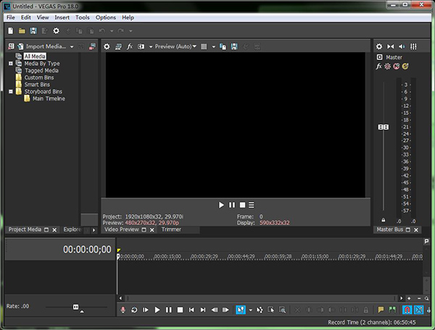The height and width of the screenshot is (330, 435).
Task: Toggle dim output speaker icon
Action: pos(402,46)
